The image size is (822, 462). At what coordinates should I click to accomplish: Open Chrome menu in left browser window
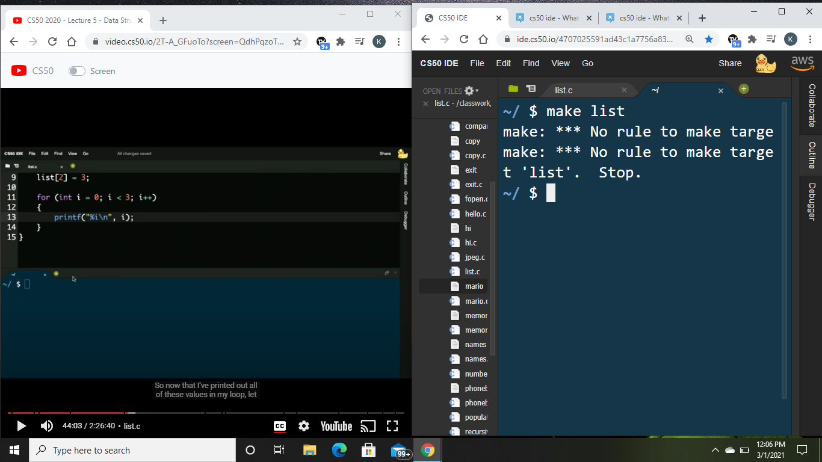(x=398, y=42)
